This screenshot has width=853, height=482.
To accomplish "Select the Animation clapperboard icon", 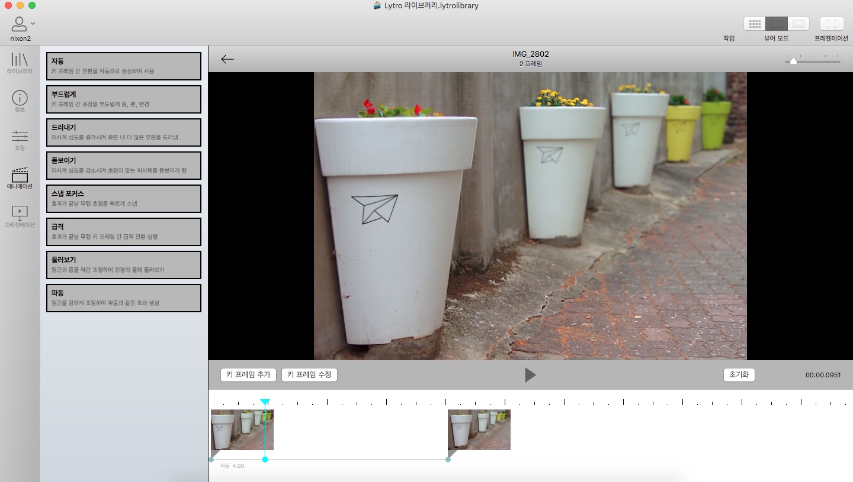I will pos(20,174).
